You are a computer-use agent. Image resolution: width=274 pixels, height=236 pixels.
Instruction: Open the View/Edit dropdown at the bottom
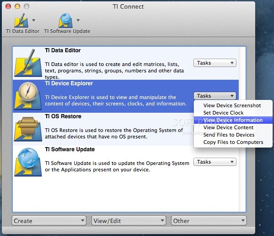[x=129, y=221]
